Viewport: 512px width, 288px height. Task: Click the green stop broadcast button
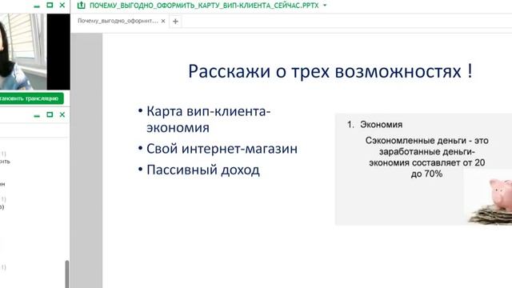tap(31, 98)
